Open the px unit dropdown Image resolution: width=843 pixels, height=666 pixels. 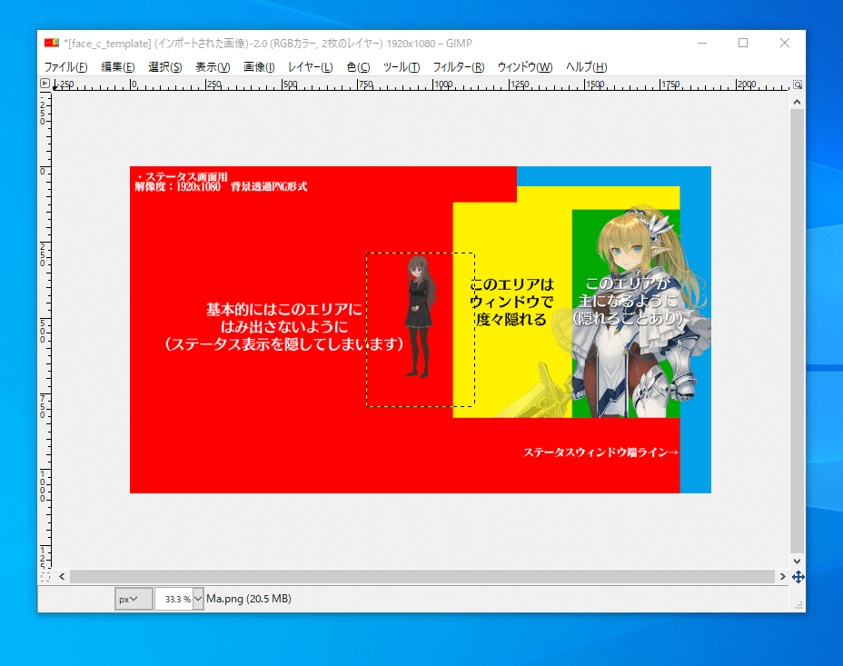[134, 599]
